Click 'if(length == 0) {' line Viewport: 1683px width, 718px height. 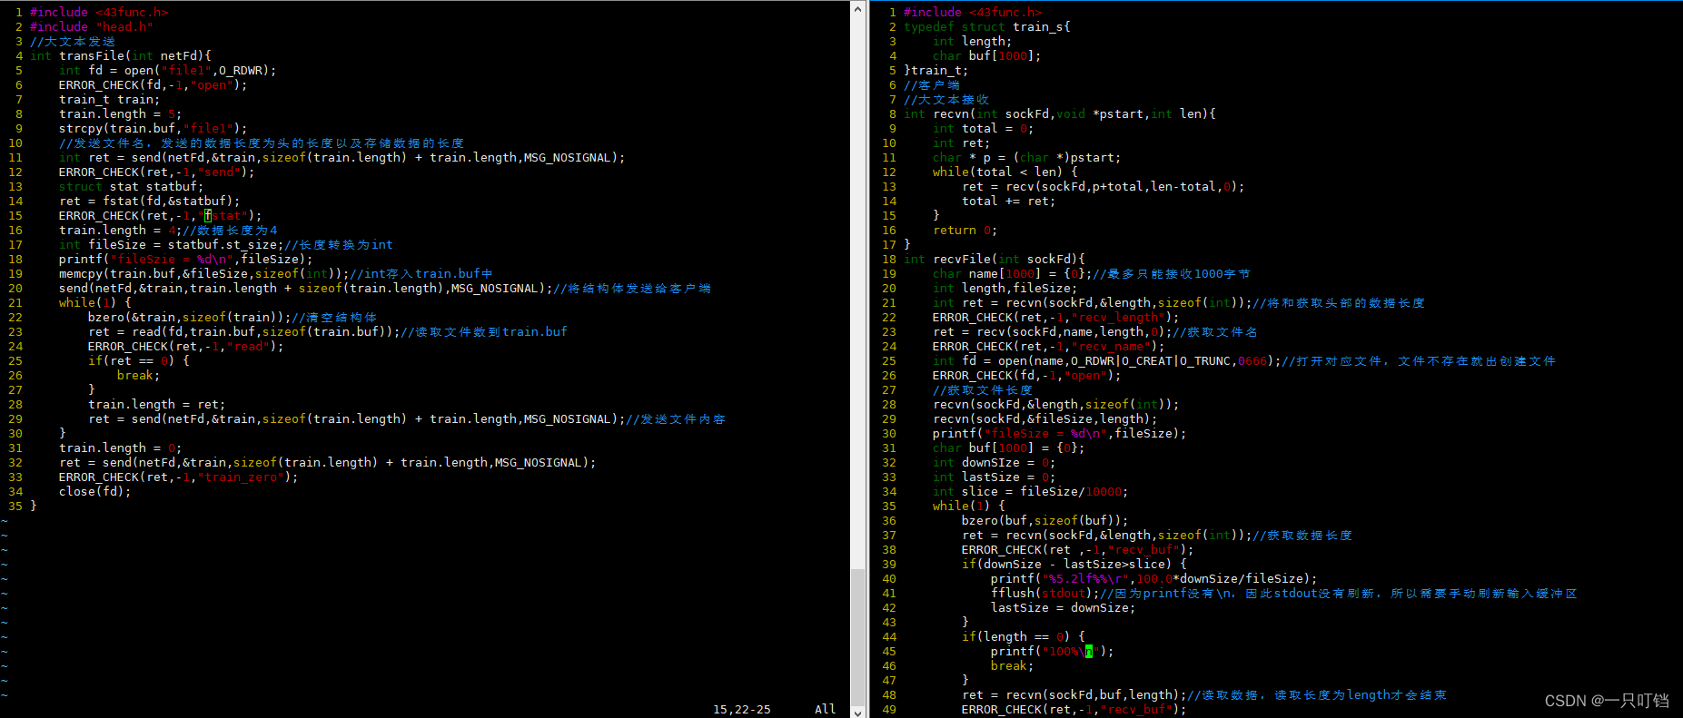1024,637
